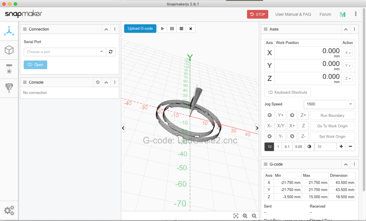Open the Y axis action dropdown
Viewport: 366px width, 221px height.
point(348,66)
